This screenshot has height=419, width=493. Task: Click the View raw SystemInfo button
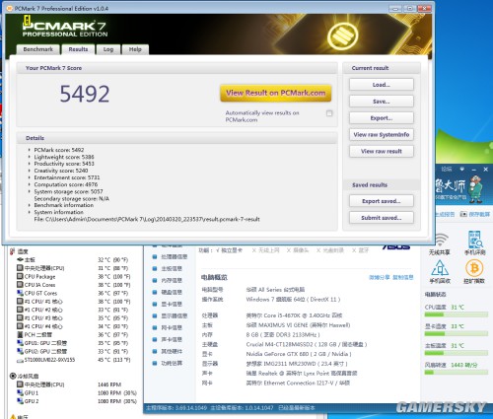[x=382, y=134]
